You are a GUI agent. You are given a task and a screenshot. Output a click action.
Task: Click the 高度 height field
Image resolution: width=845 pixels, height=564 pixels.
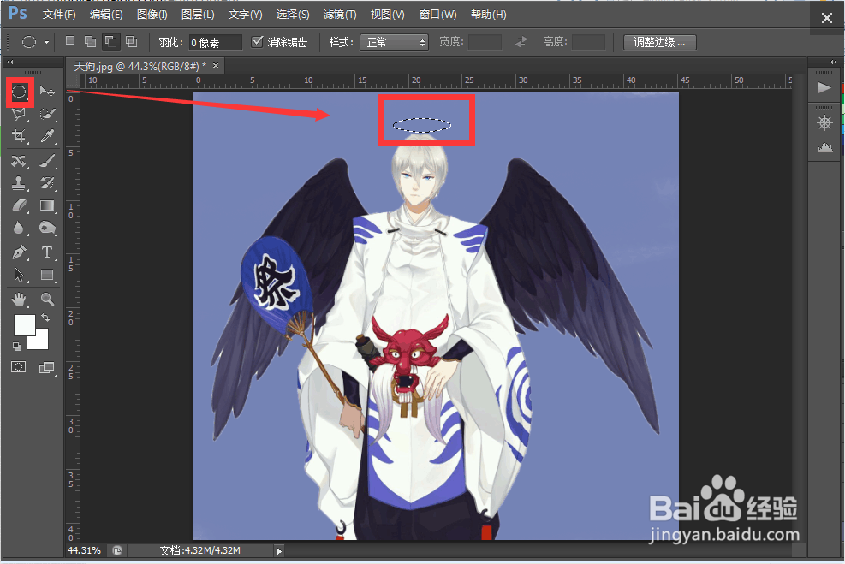click(588, 42)
